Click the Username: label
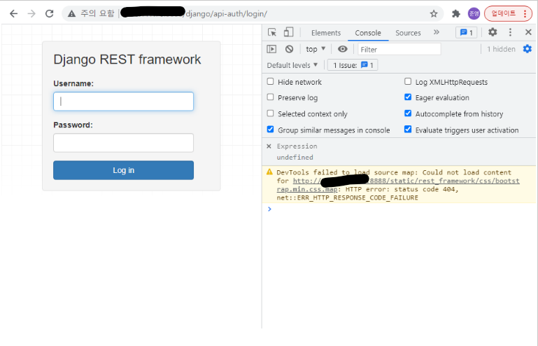 pos(73,83)
